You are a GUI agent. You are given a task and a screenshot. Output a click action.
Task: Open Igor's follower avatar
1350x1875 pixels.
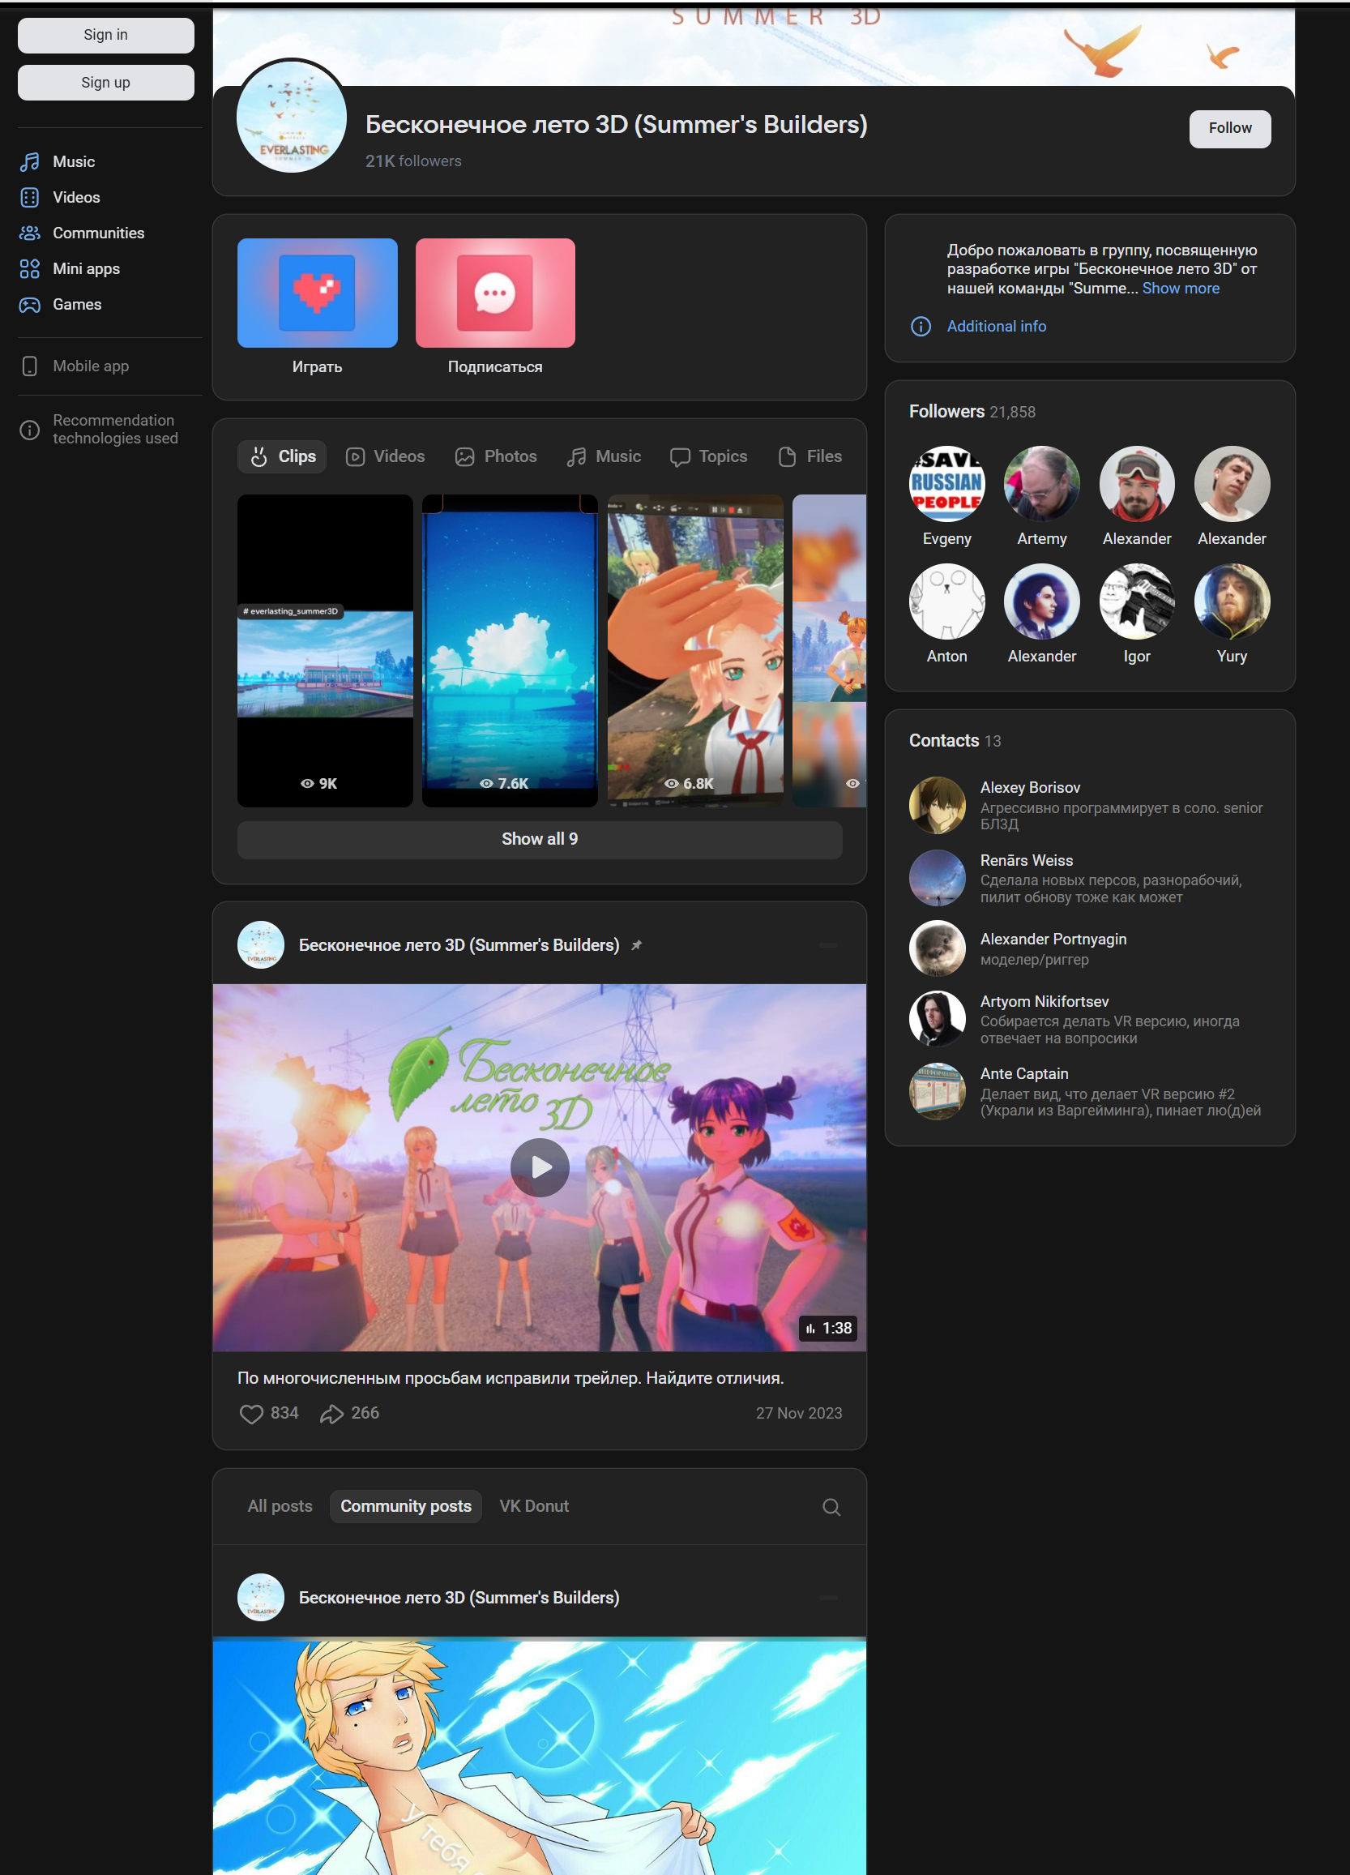coord(1137,601)
